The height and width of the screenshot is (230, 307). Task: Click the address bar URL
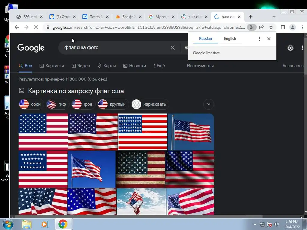(x=149, y=27)
